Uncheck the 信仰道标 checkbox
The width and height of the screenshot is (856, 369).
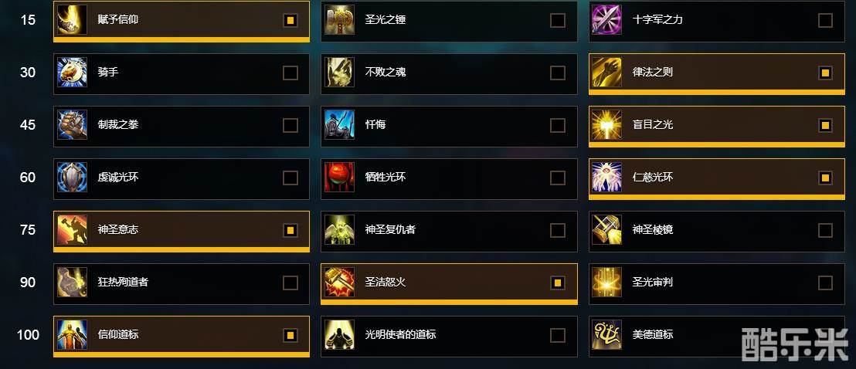pyautogui.click(x=290, y=334)
